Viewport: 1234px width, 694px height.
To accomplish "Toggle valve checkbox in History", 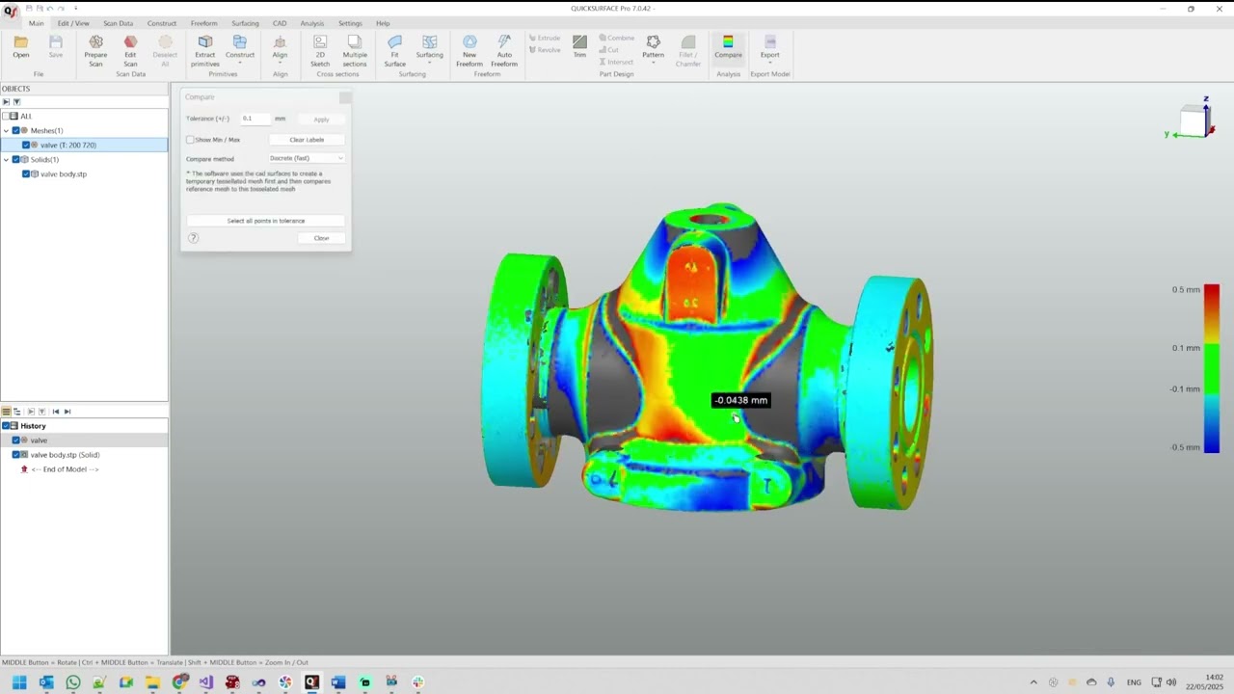I will (x=15, y=440).
